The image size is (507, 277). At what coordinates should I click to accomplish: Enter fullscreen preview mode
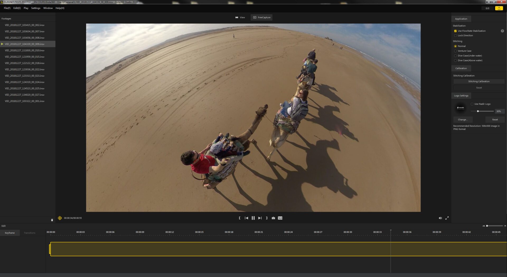tap(447, 218)
